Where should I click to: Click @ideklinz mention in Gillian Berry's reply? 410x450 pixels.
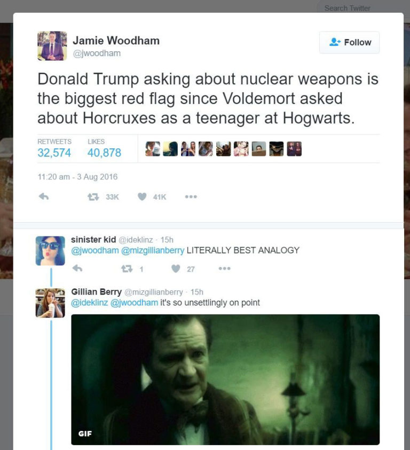[x=89, y=303]
